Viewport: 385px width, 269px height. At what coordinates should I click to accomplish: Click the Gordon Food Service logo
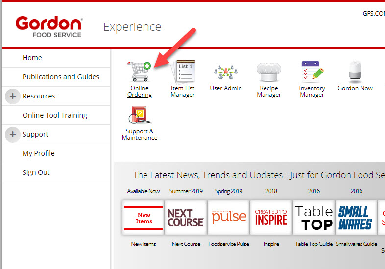coord(49,27)
